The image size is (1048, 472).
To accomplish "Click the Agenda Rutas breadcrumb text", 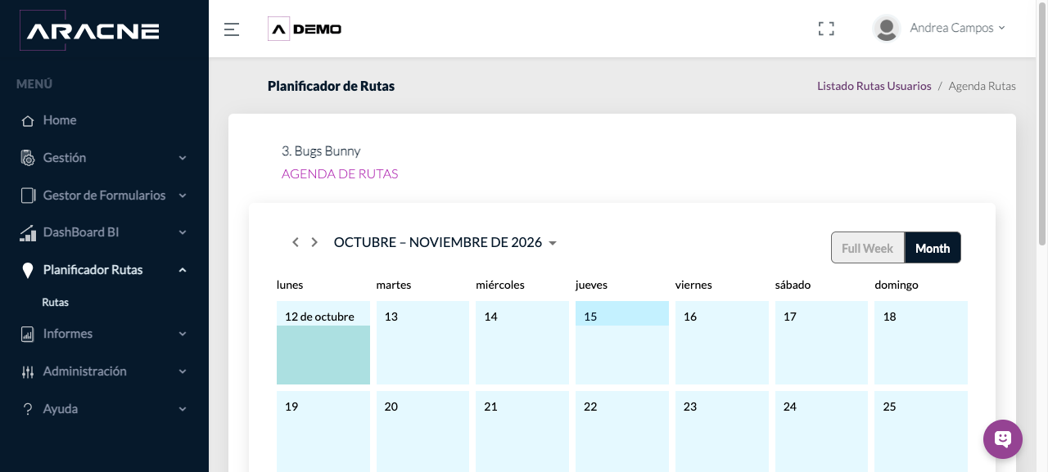I will pos(982,86).
